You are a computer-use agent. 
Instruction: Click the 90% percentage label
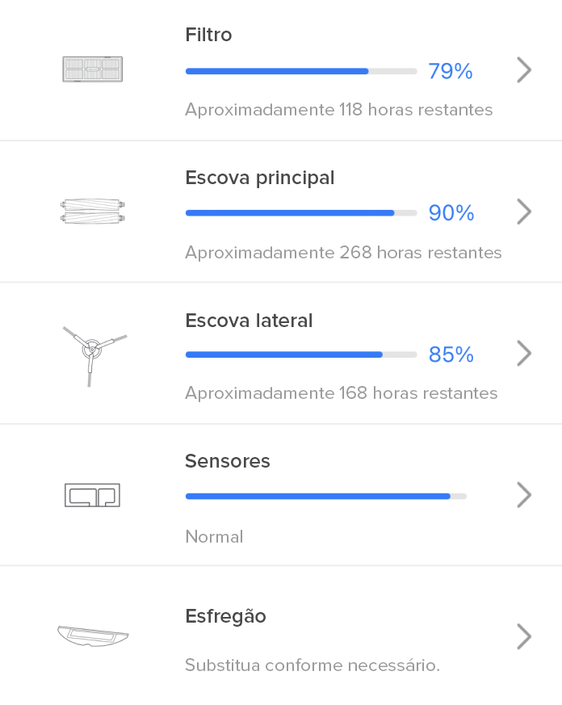pos(451,212)
